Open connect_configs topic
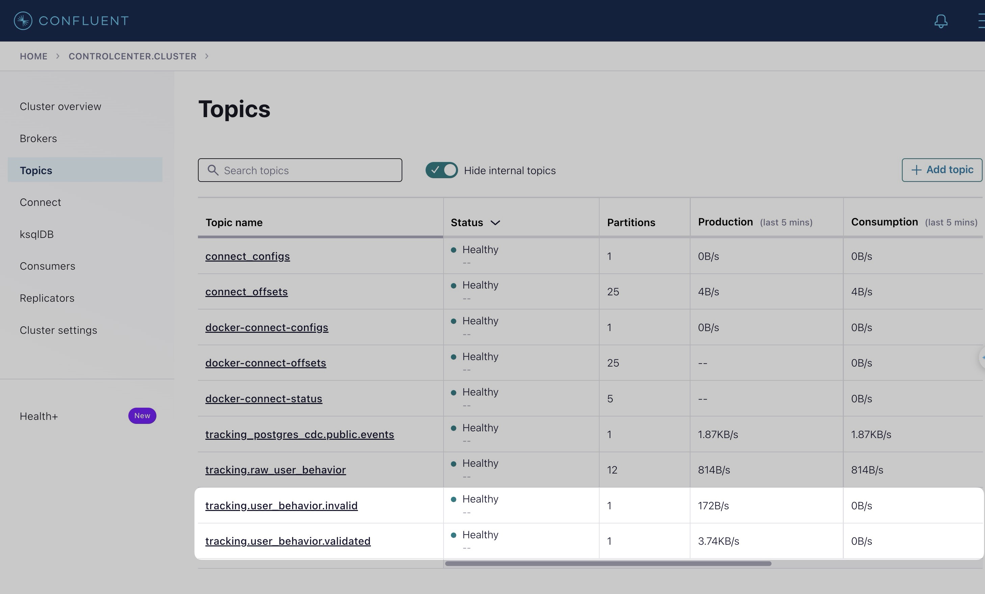The width and height of the screenshot is (985, 594). click(x=248, y=256)
